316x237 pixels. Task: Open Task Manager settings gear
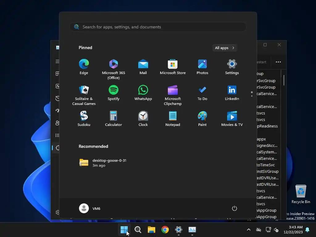(x=57, y=212)
